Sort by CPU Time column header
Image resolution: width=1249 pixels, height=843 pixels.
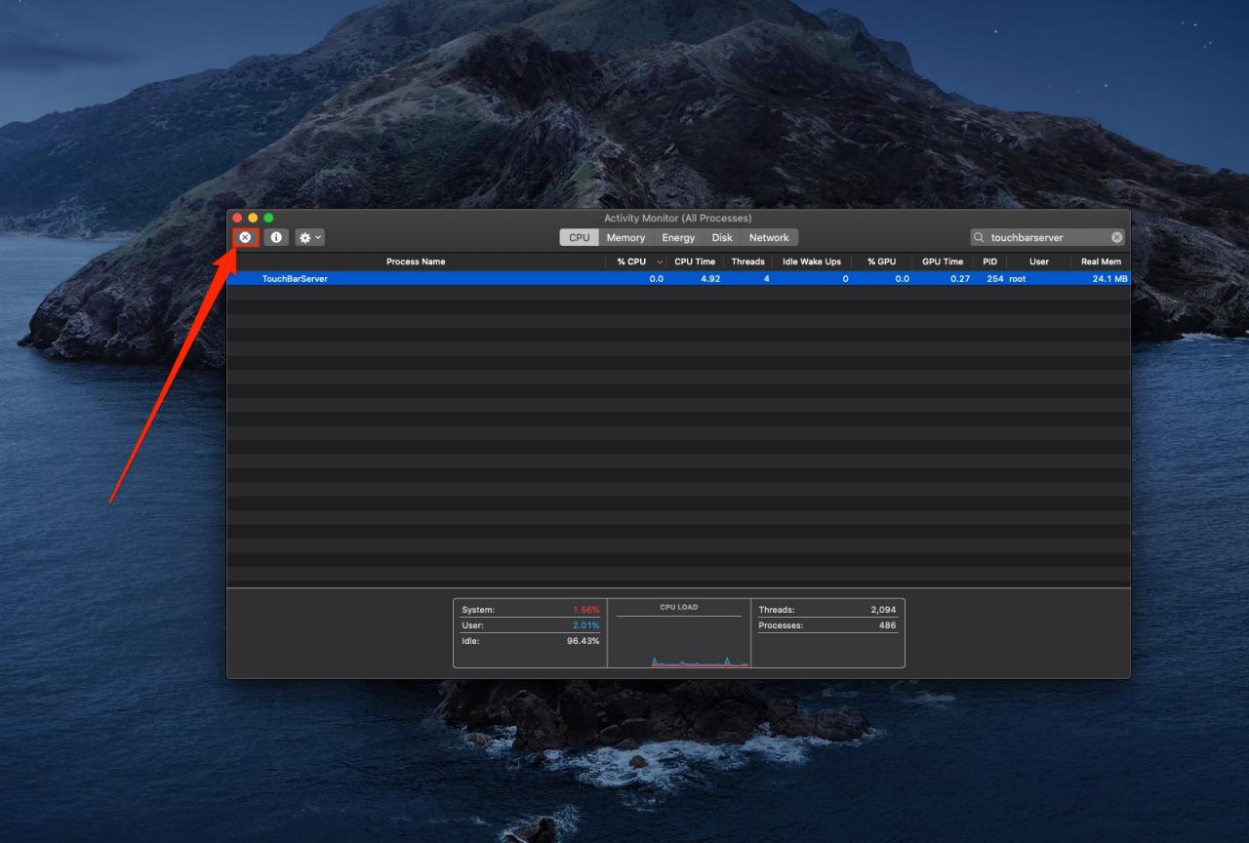click(x=695, y=261)
